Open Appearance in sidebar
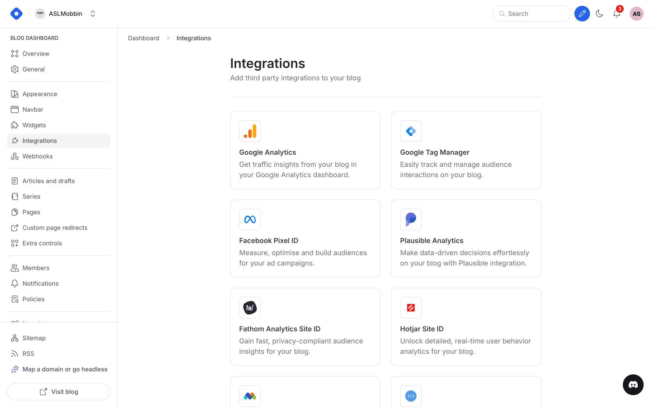Image resolution: width=654 pixels, height=409 pixels. pos(59,94)
